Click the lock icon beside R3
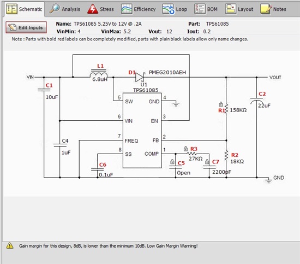 click(x=185, y=149)
